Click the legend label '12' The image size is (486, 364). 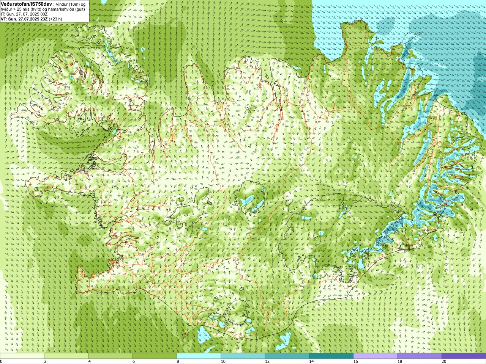(267, 361)
